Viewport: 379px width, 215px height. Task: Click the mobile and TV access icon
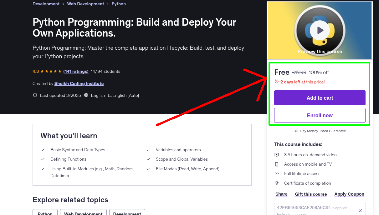click(x=277, y=164)
